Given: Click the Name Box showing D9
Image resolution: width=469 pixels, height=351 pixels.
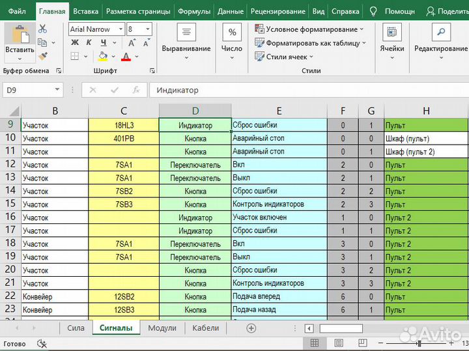Looking at the screenshot, I should pos(27,90).
